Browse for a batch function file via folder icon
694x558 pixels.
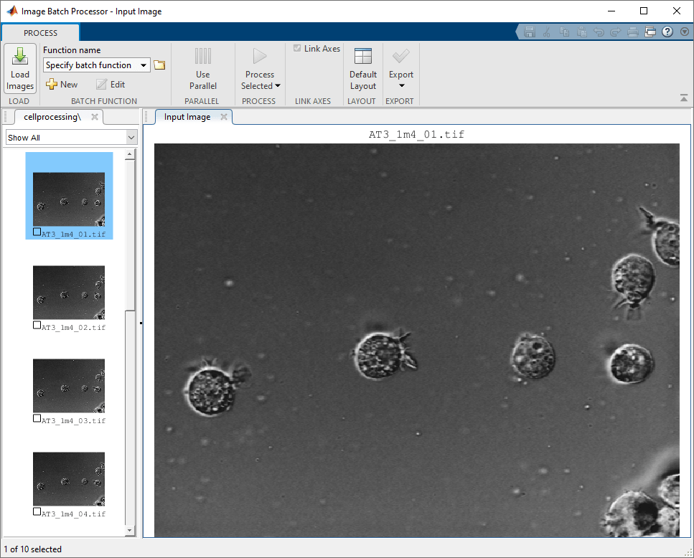tap(159, 65)
